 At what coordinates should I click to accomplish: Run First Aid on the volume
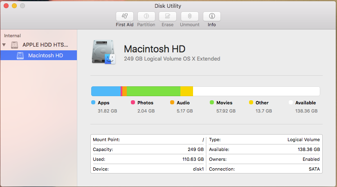pos(125,16)
